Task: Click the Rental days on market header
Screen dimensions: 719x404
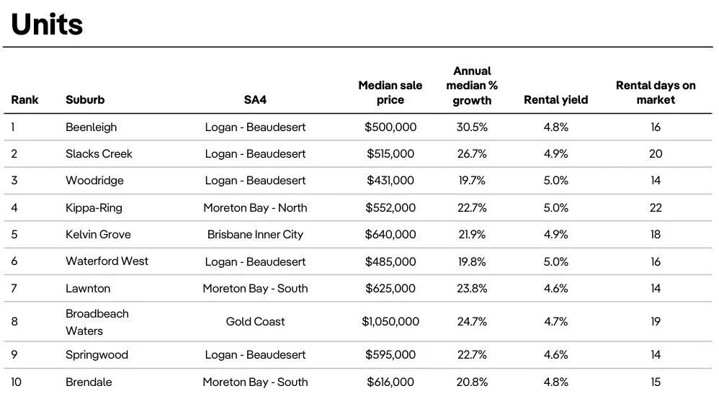Action: [x=656, y=93]
